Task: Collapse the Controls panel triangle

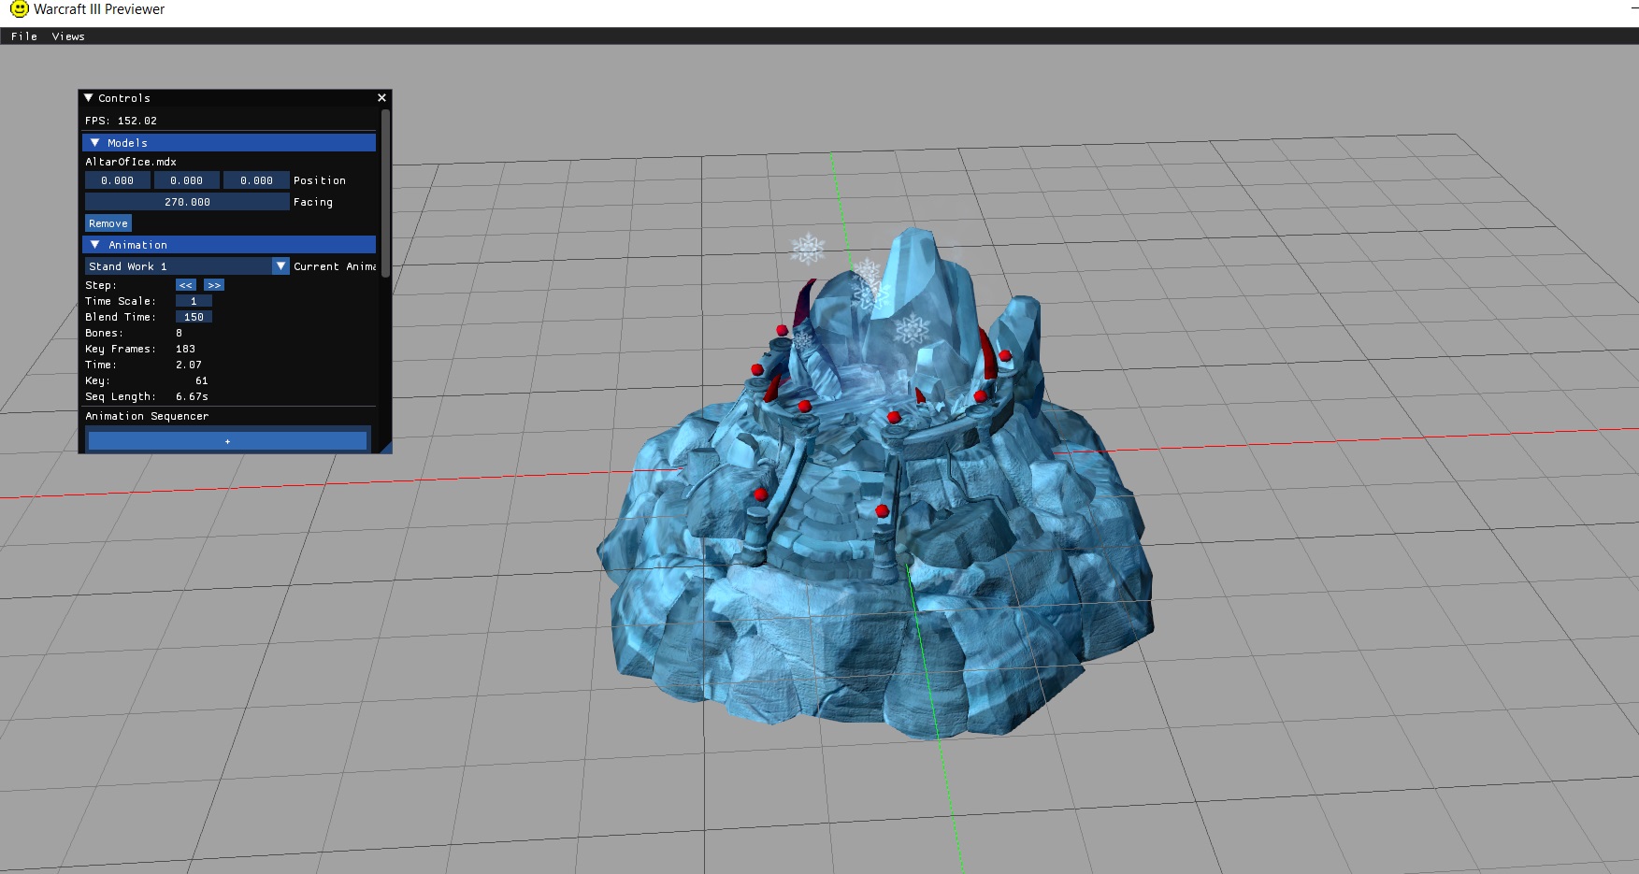Action: [x=89, y=98]
